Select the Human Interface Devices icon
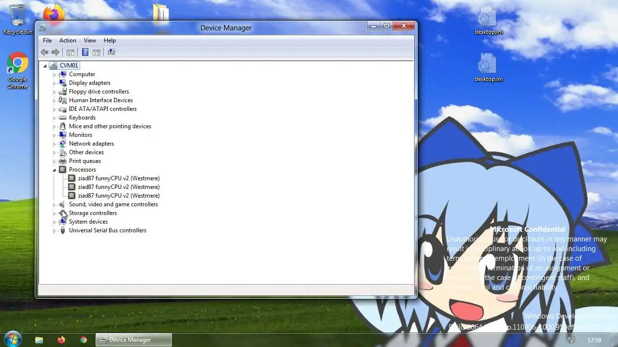The image size is (618, 347). pos(62,100)
